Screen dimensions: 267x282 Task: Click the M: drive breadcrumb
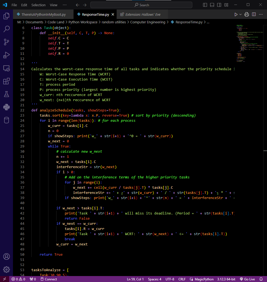(19, 22)
